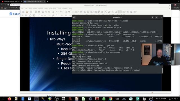Viewport: 180px width, 101px height.
Task: Click the Cut scissors icon in Impress toolbar
Action: click(x=43, y=12)
